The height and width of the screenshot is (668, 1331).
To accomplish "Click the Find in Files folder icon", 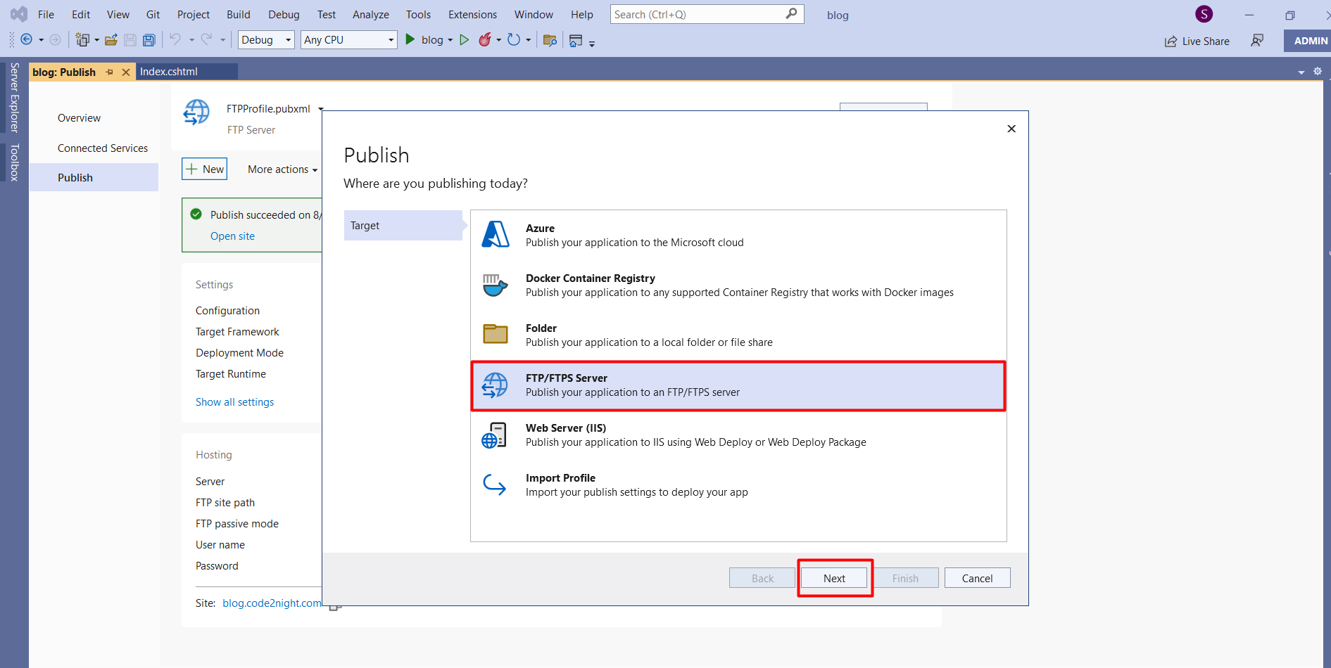I will pos(550,40).
